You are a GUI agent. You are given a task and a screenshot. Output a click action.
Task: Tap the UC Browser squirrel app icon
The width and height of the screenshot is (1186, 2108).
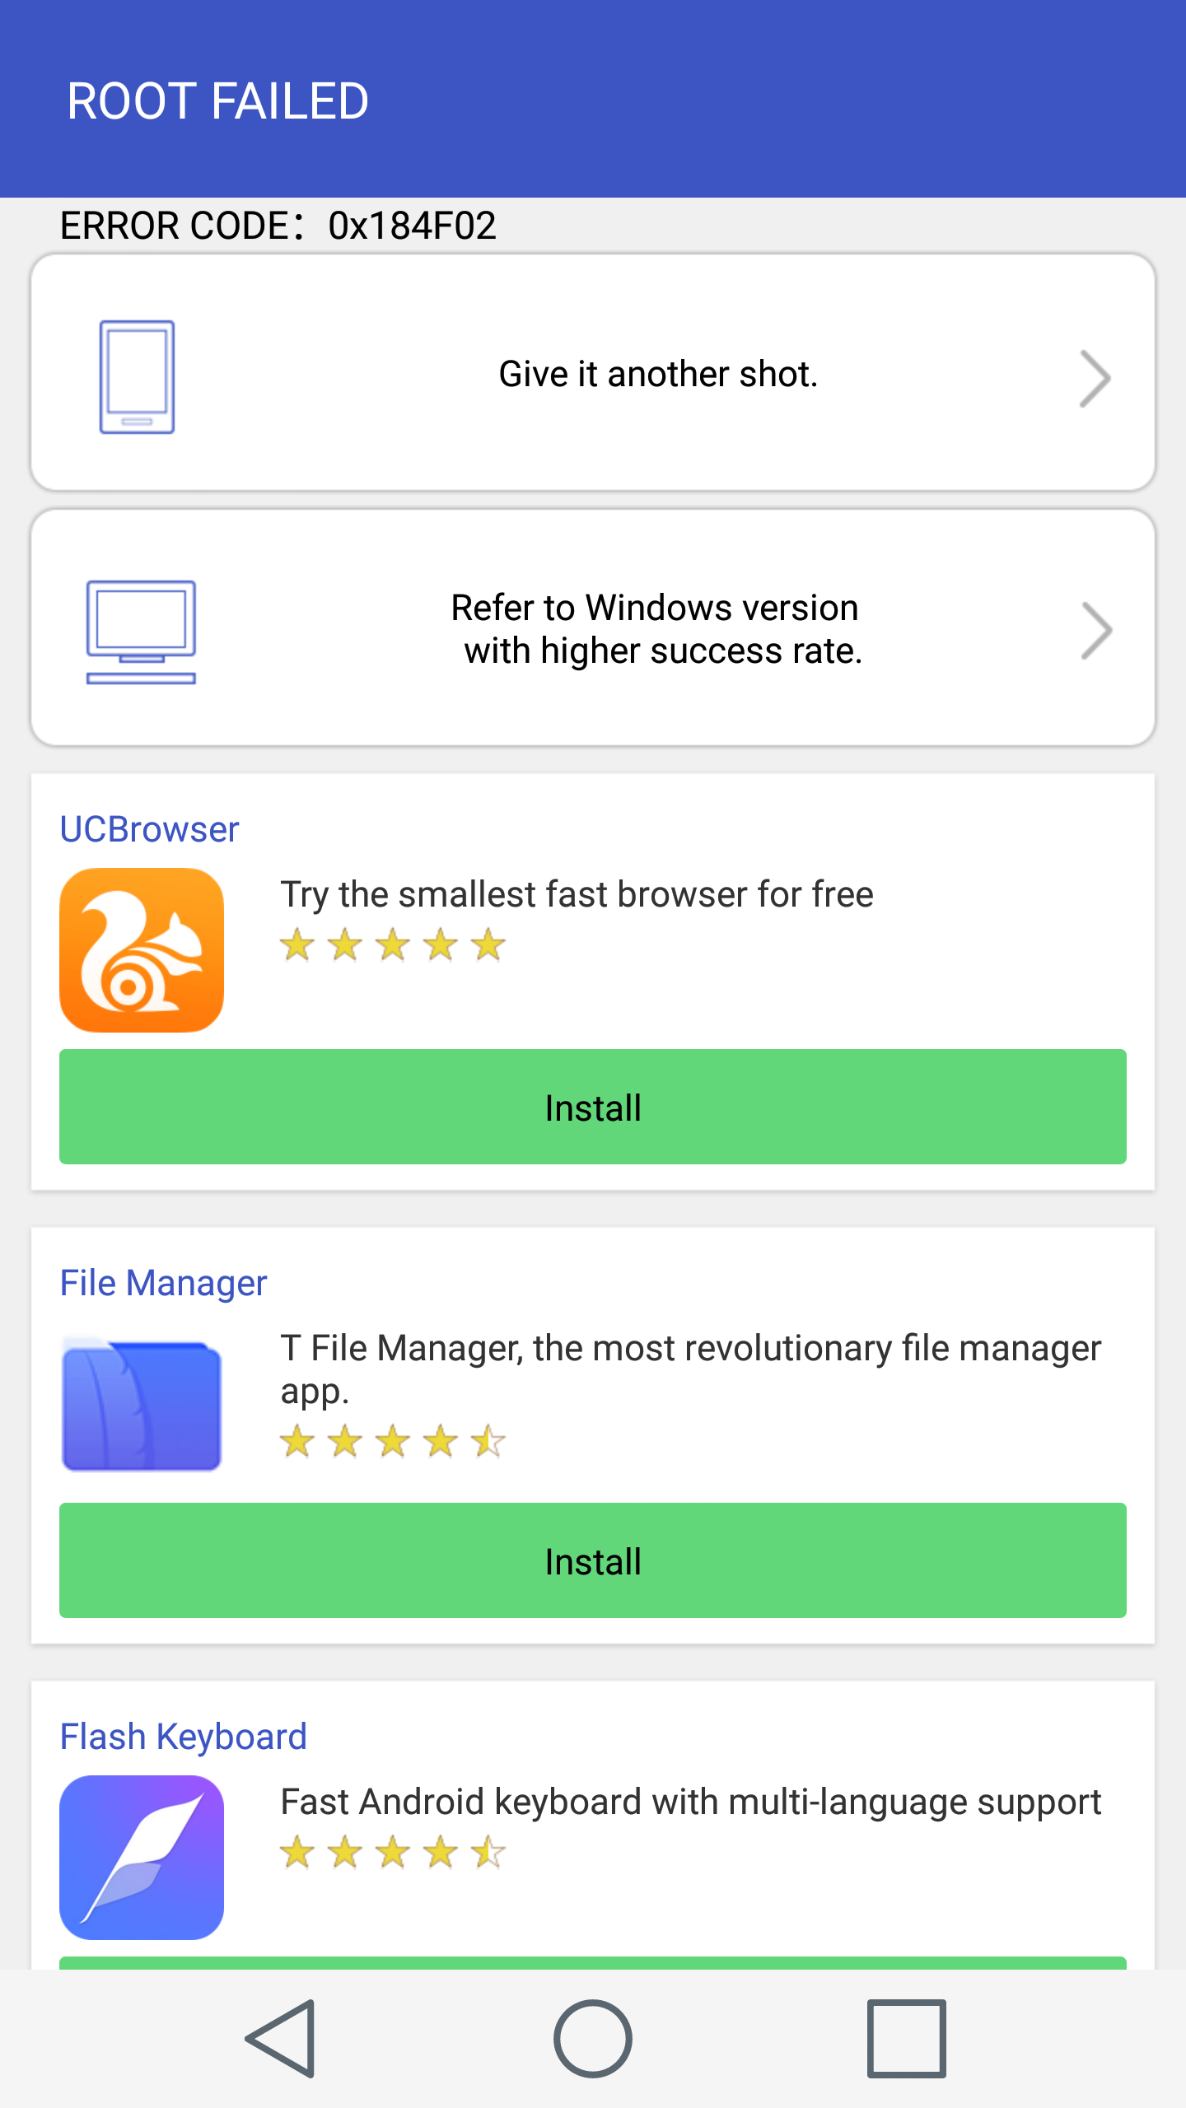[142, 950]
